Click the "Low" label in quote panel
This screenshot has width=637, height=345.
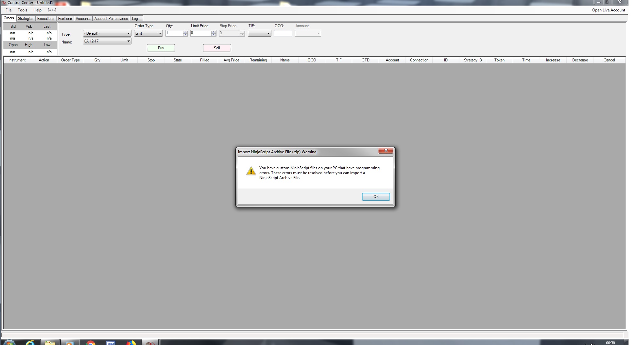point(47,45)
